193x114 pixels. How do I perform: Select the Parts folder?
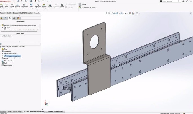4,49
